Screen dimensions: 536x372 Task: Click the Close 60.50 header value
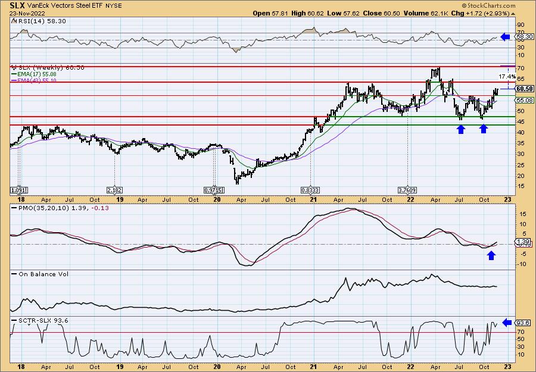(382, 13)
